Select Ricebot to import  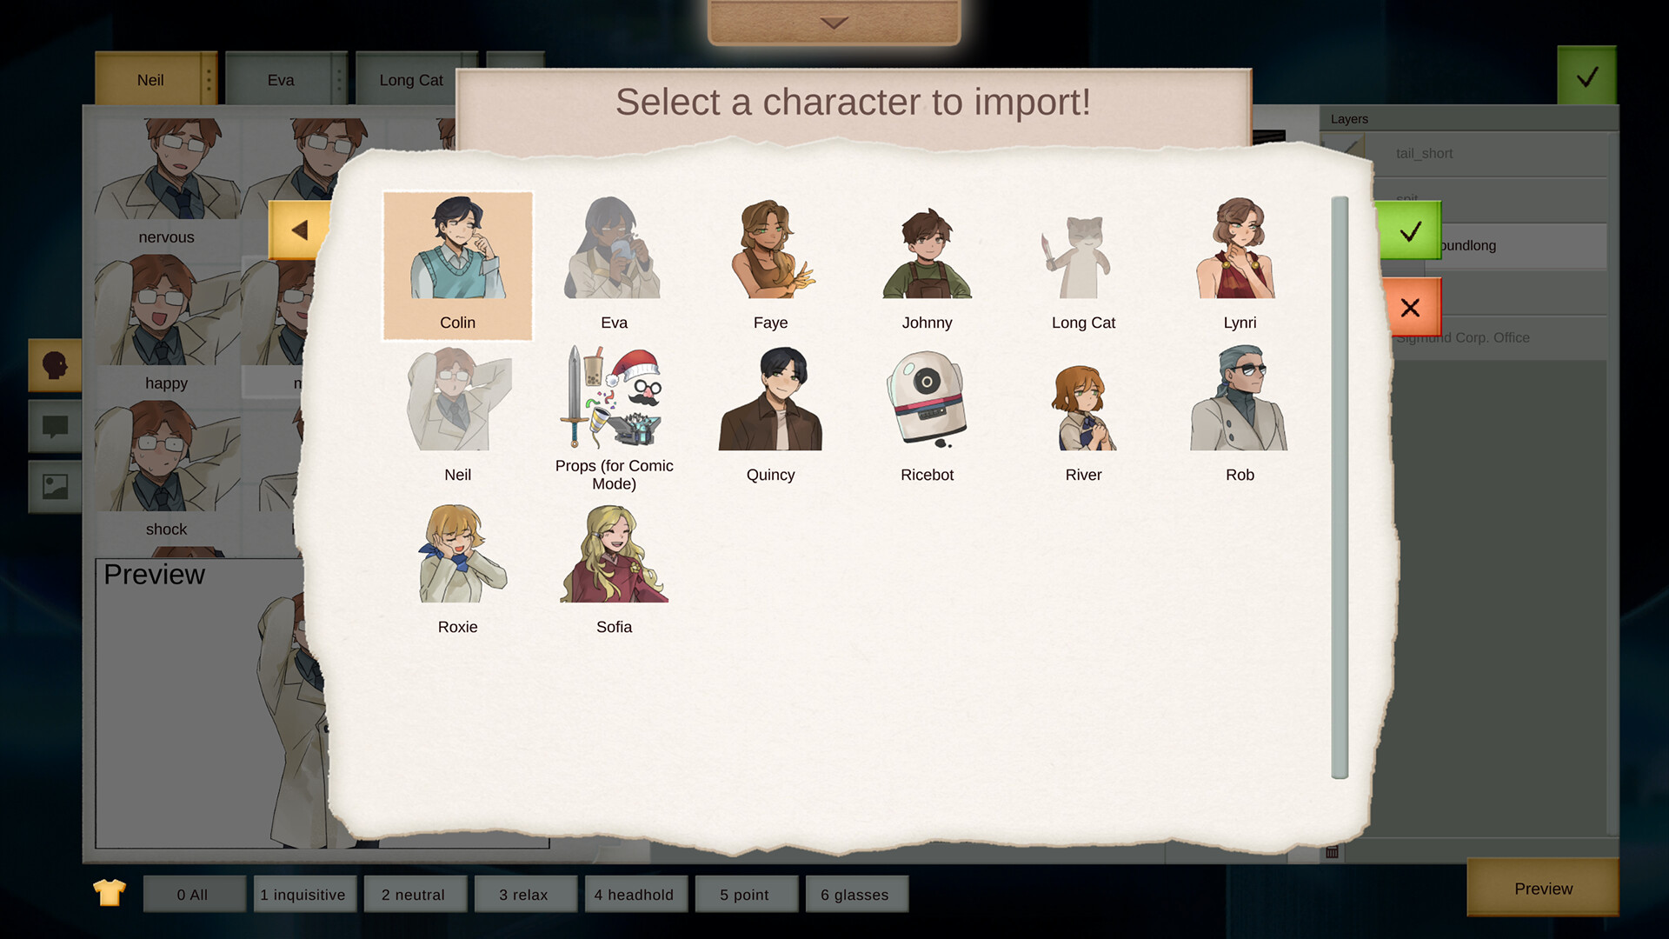927,402
